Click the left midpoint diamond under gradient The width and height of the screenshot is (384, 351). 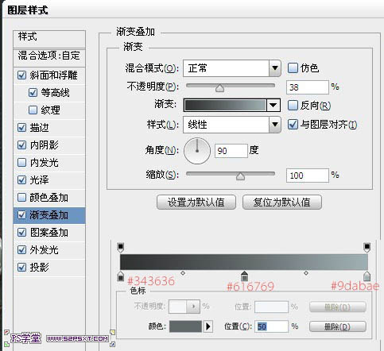tap(183, 272)
